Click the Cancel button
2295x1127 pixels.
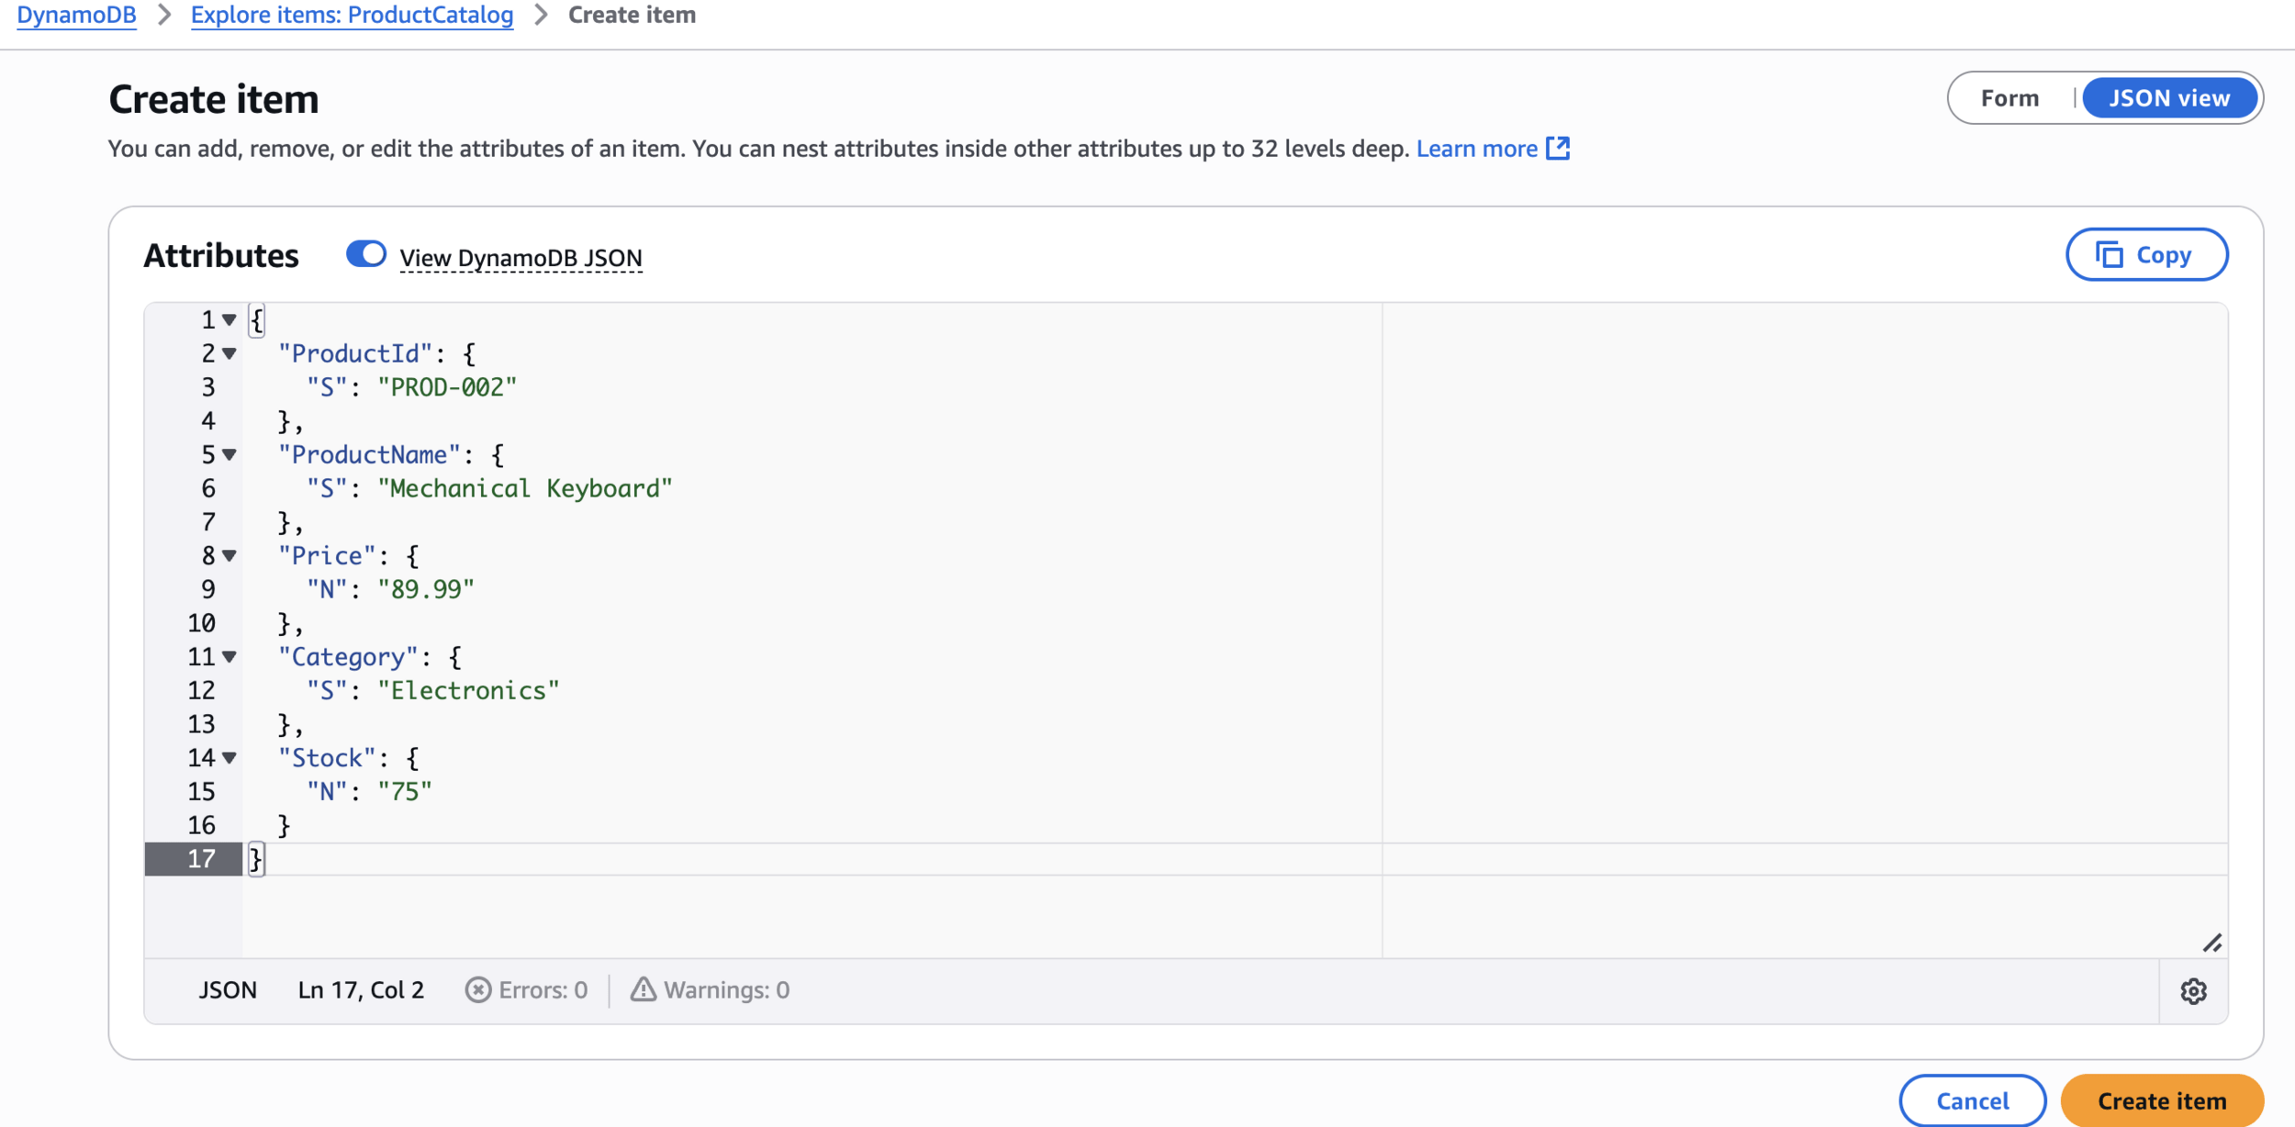coord(1972,1100)
